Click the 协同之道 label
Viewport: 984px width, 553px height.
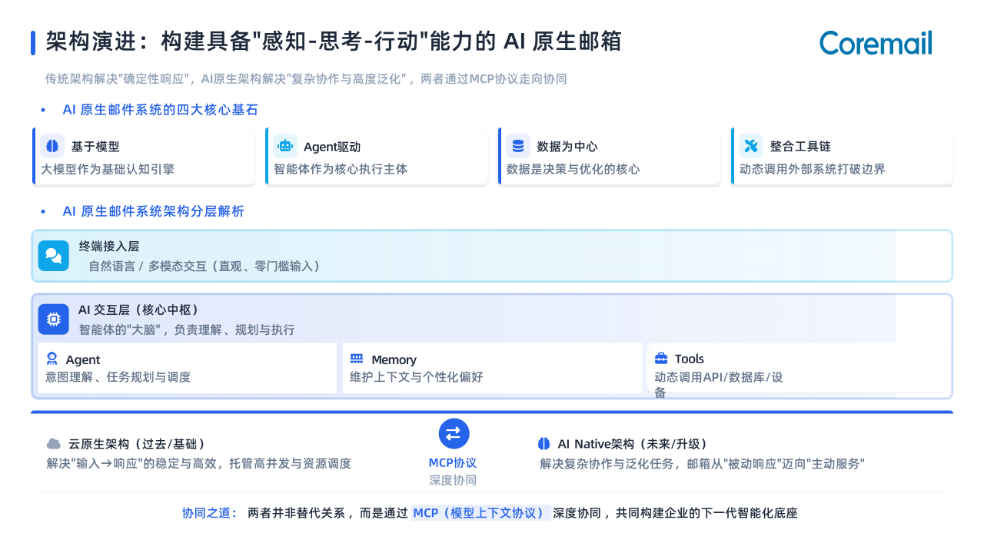pyautogui.click(x=210, y=513)
